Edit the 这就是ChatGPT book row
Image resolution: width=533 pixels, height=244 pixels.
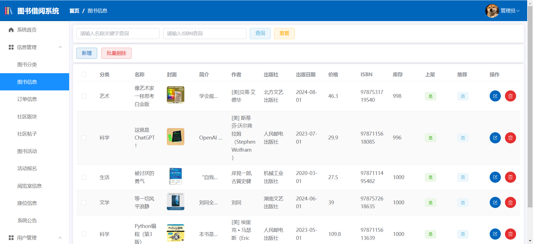pos(495,138)
